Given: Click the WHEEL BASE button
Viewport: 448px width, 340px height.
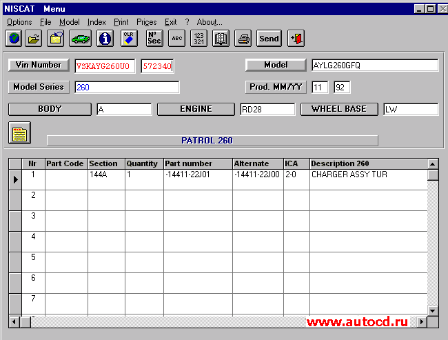Looking at the screenshot, I should pos(339,109).
